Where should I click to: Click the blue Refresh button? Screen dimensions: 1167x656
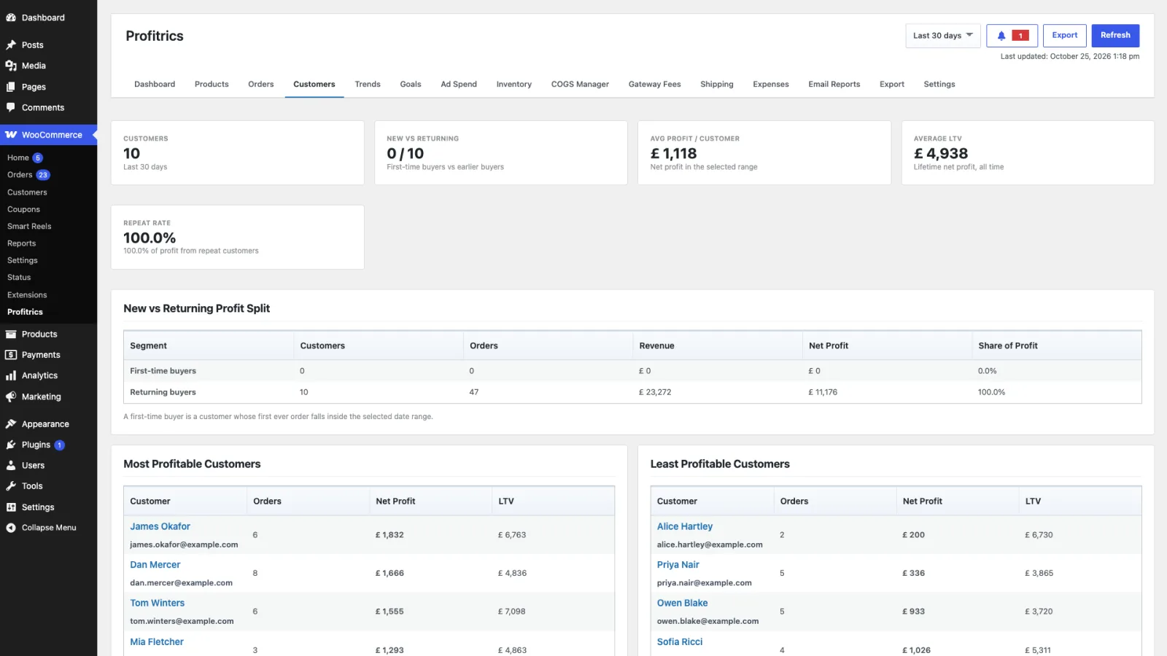pos(1115,36)
